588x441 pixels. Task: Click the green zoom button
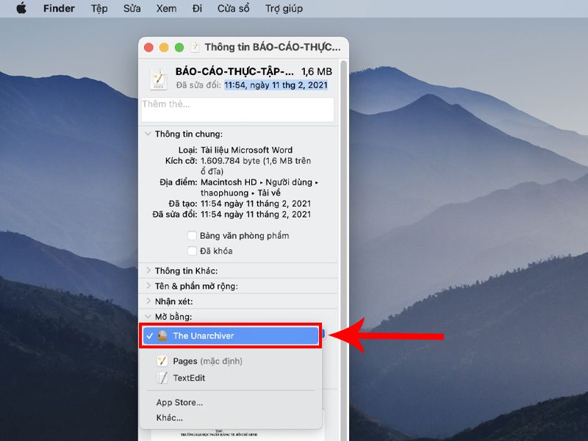tap(179, 48)
